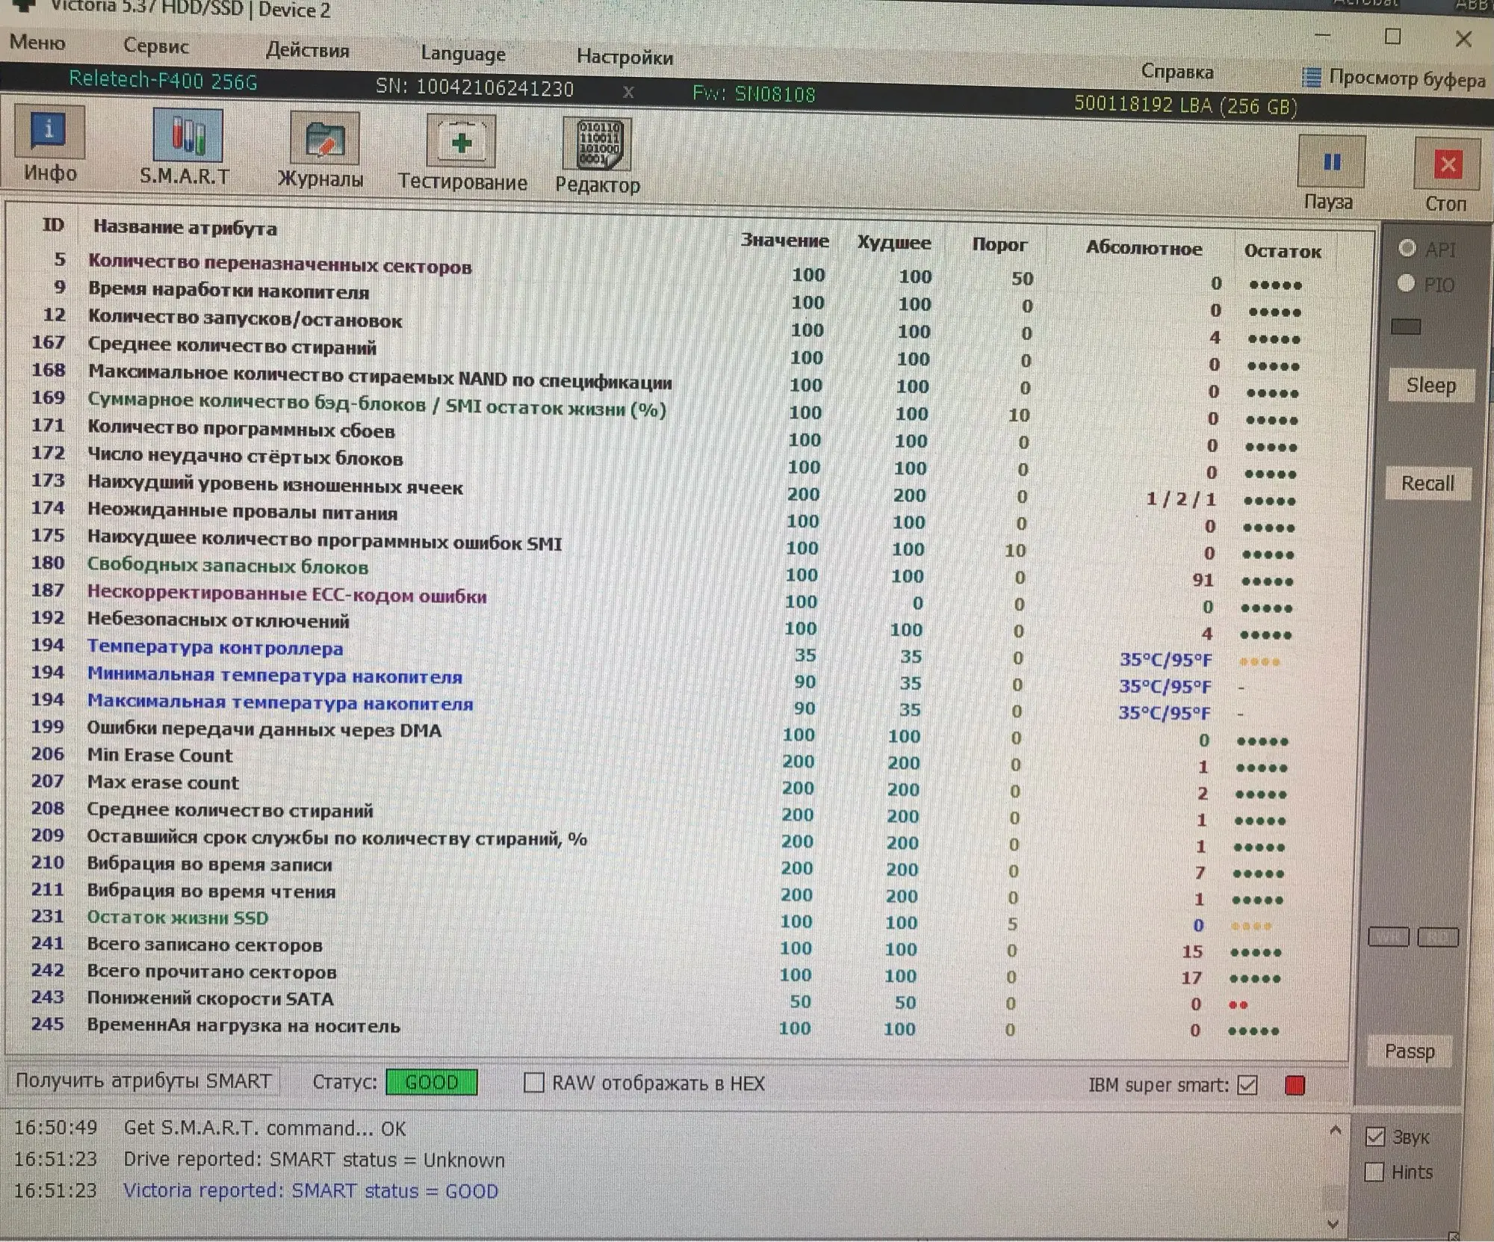Image resolution: width=1494 pixels, height=1242 pixels.
Task: Open the Сервис menu
Action: (x=155, y=46)
